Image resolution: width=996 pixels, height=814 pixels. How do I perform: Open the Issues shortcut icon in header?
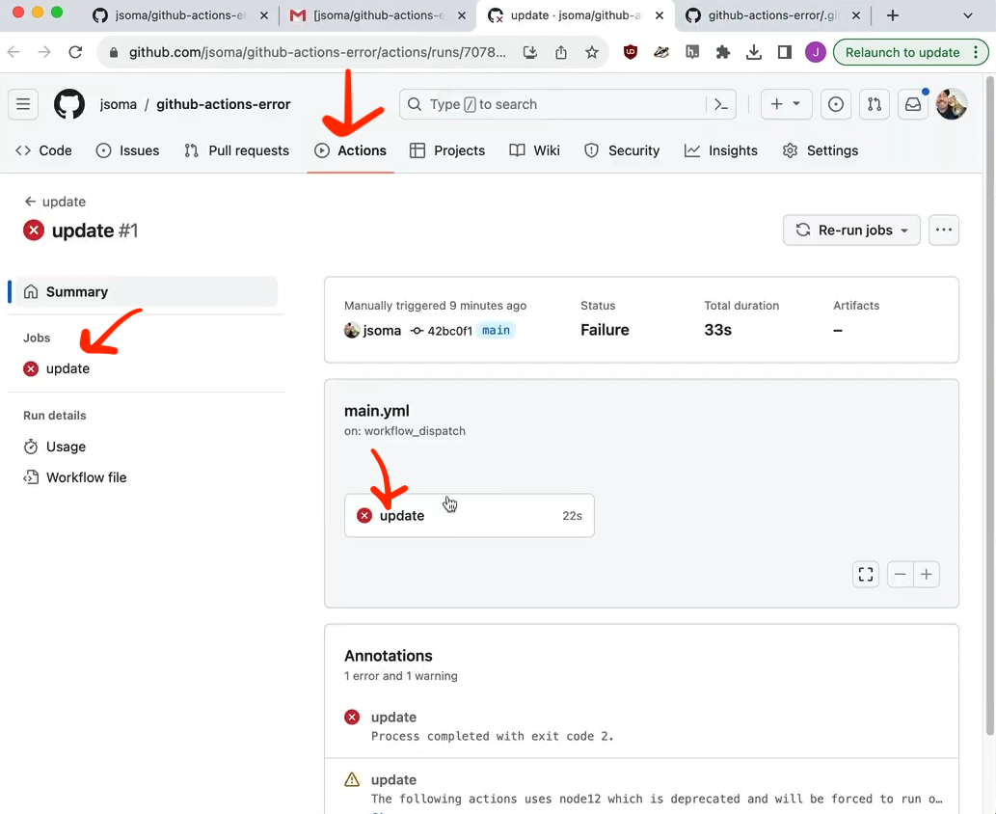tap(836, 104)
